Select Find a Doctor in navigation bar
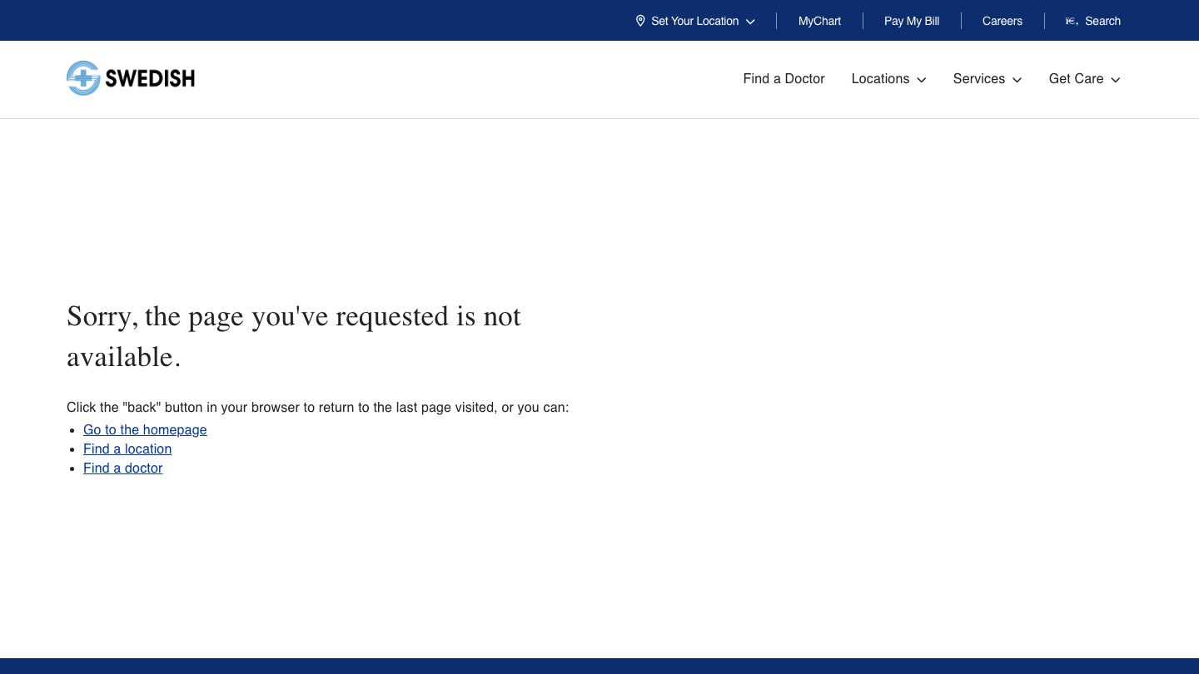This screenshot has height=674, width=1199. tap(784, 79)
